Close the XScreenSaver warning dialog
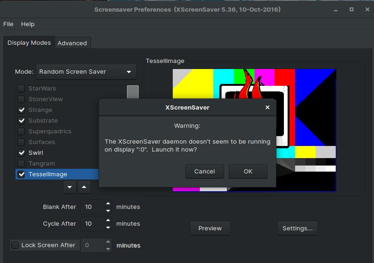374x263 pixels. pos(267,107)
